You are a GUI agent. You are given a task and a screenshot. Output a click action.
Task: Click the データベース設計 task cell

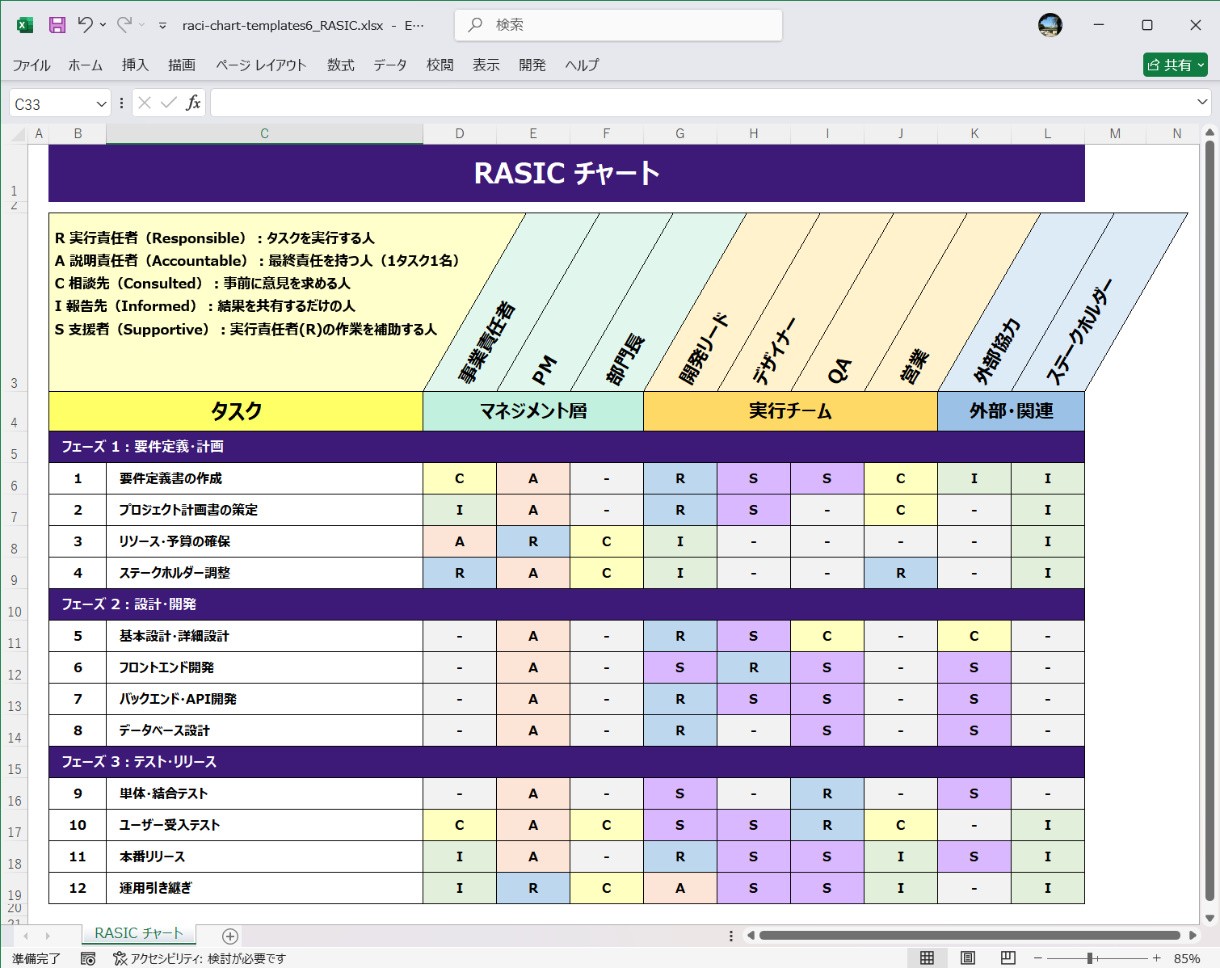265,730
